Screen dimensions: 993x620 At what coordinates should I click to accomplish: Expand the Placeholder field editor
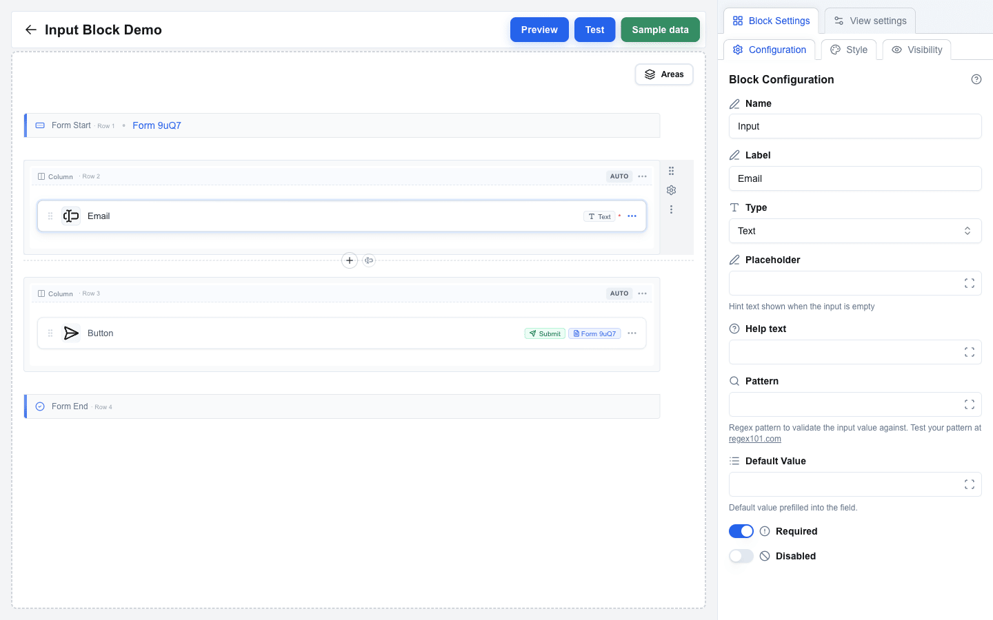coord(969,283)
